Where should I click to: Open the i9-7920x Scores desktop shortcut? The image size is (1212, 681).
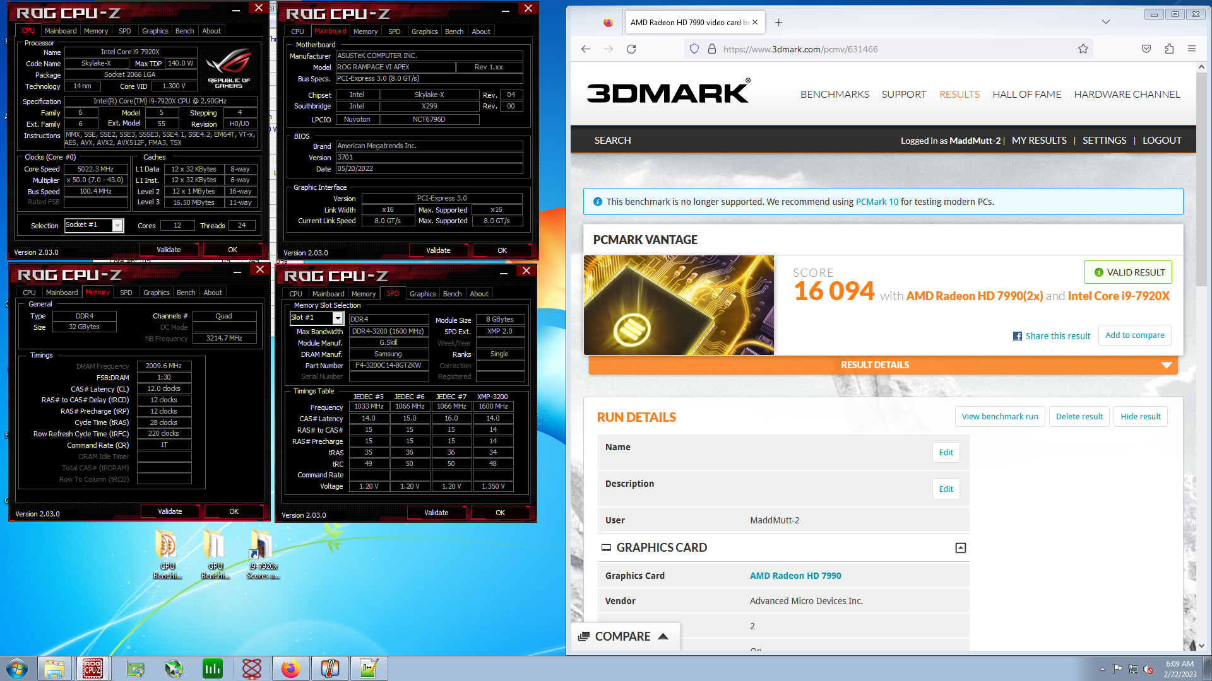click(x=263, y=555)
